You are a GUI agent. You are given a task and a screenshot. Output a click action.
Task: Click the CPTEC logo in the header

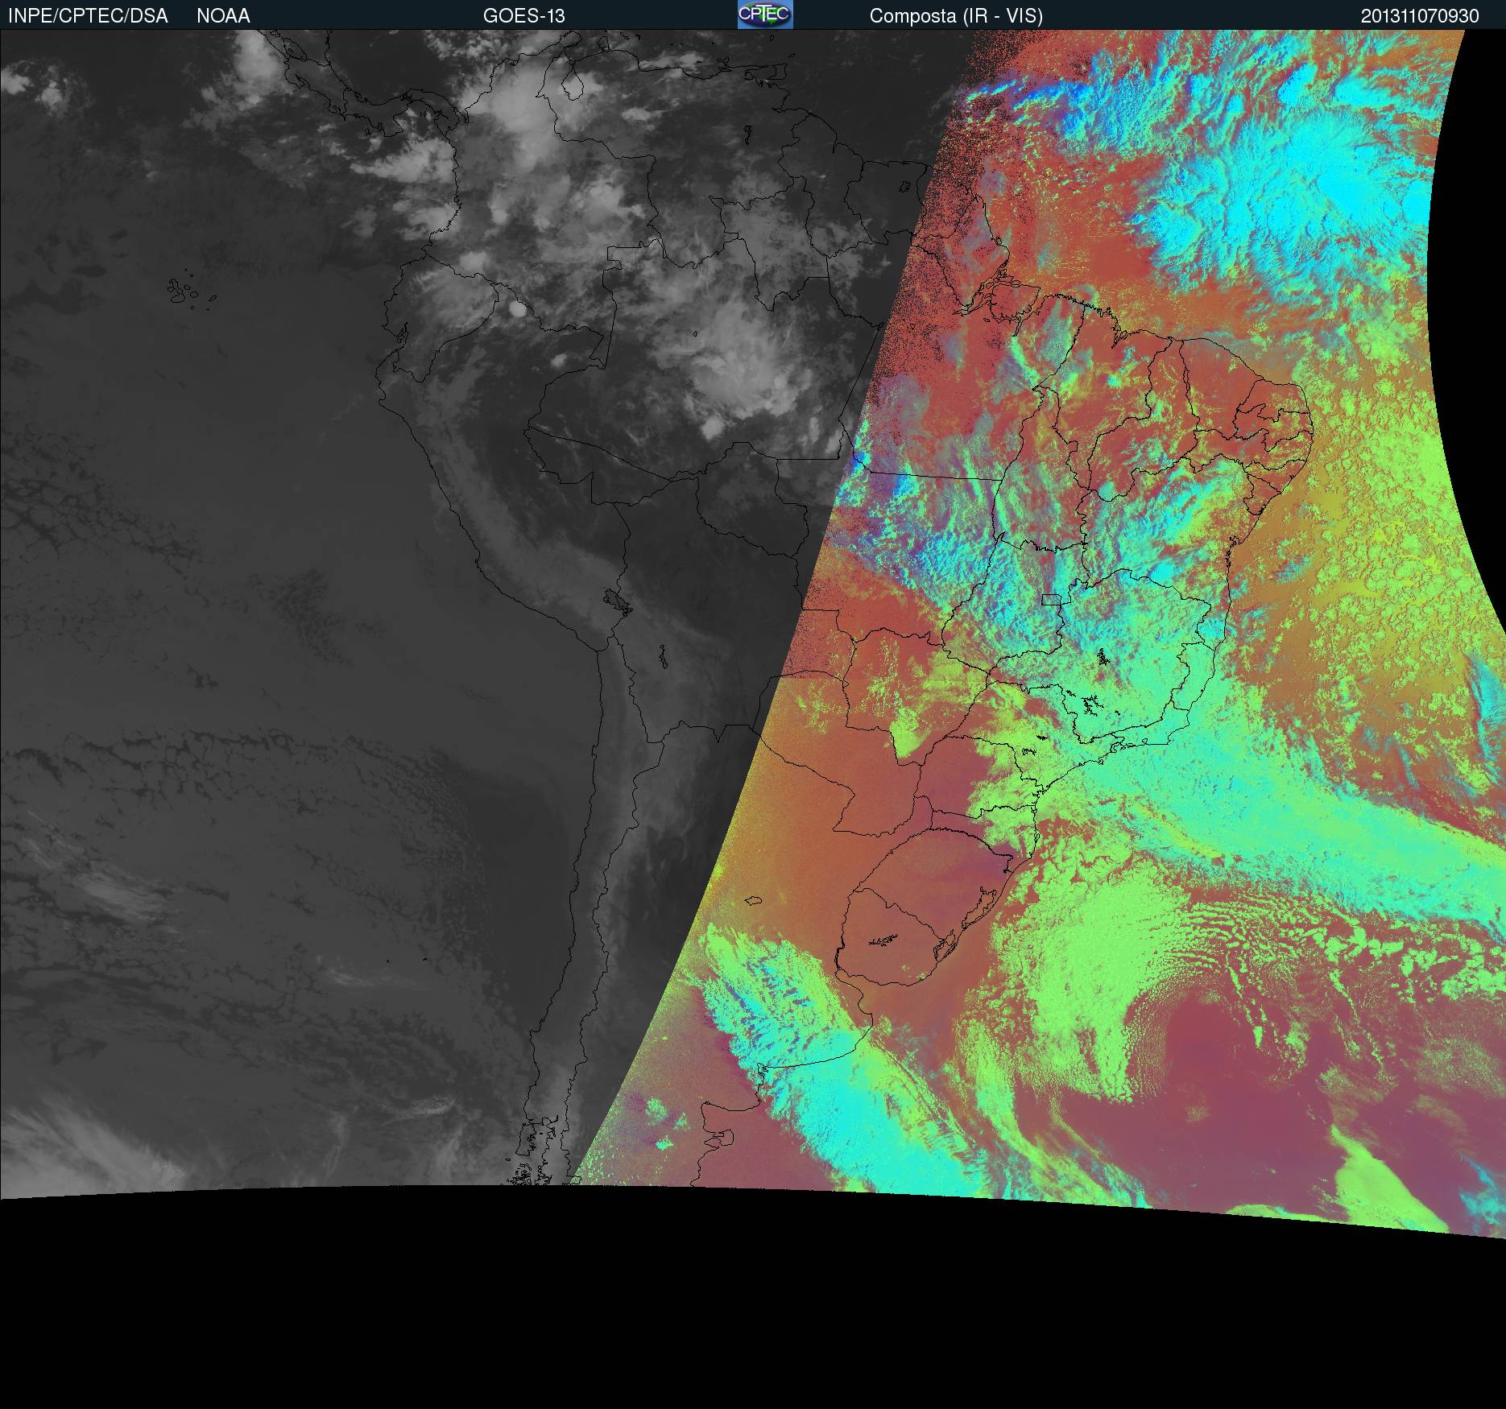pyautogui.click(x=765, y=14)
